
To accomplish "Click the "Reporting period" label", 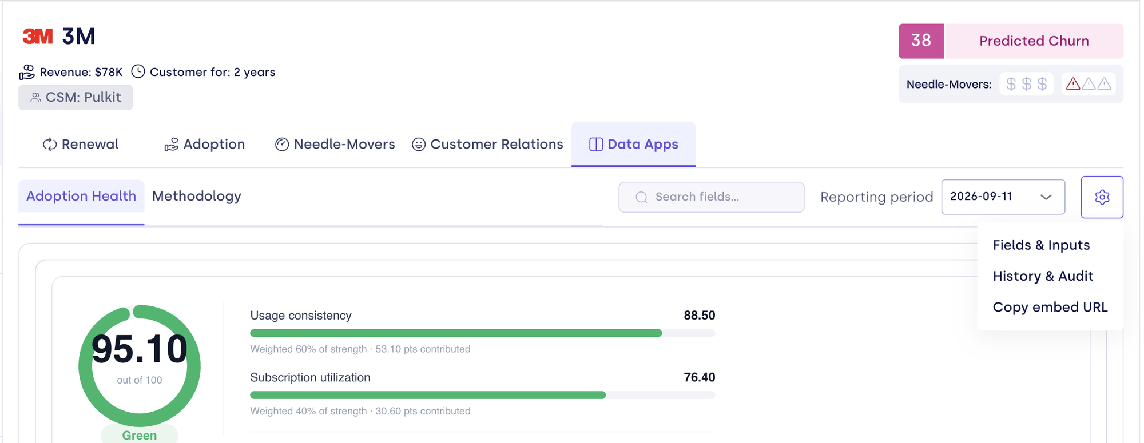I will tap(876, 197).
